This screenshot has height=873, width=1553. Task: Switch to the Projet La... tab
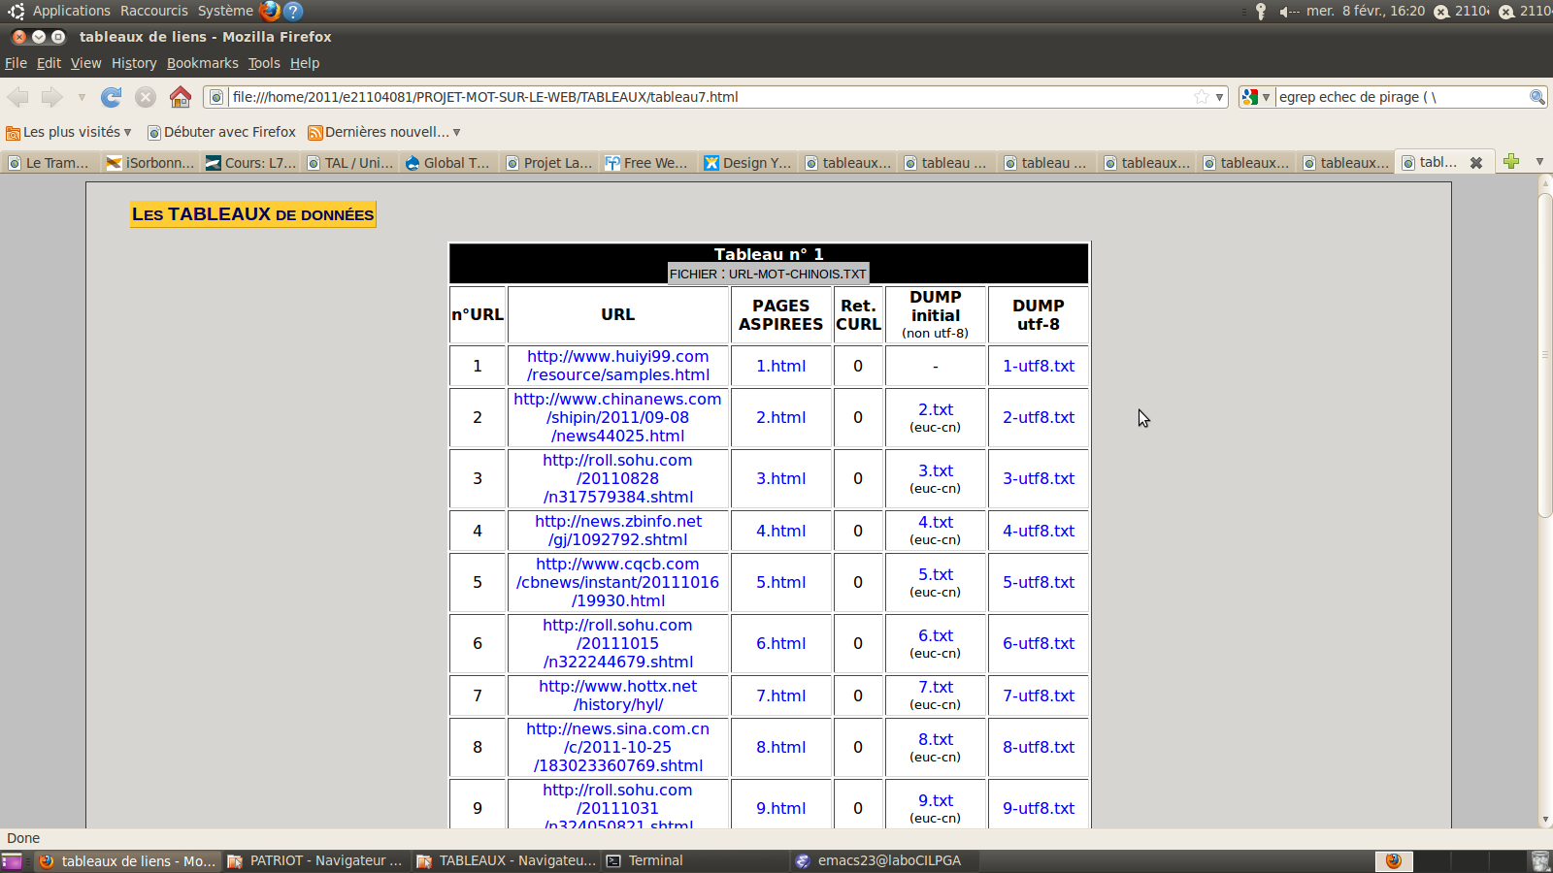pos(549,163)
